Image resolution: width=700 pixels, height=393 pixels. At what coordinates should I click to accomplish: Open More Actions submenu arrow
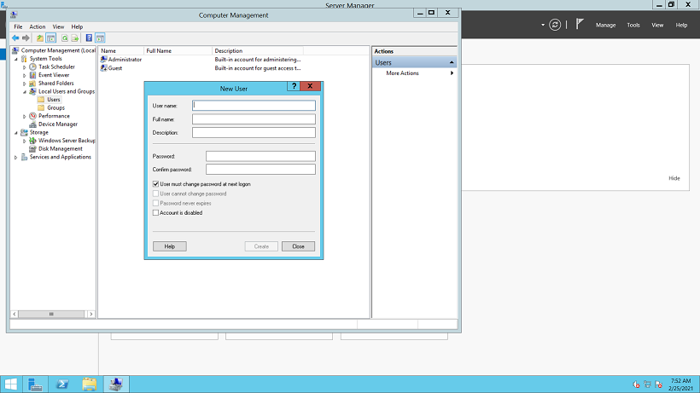click(452, 73)
